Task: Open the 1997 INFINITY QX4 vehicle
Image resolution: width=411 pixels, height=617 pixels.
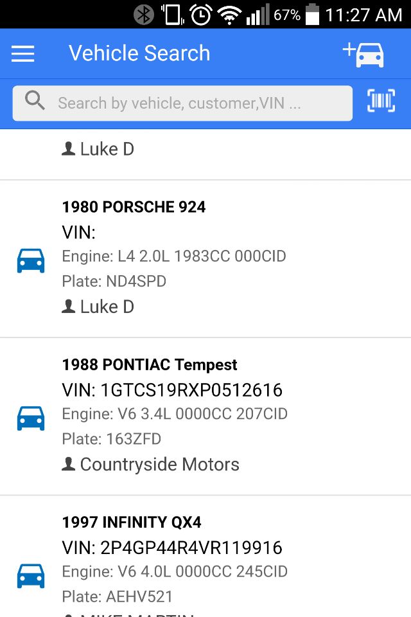Action: (132, 523)
